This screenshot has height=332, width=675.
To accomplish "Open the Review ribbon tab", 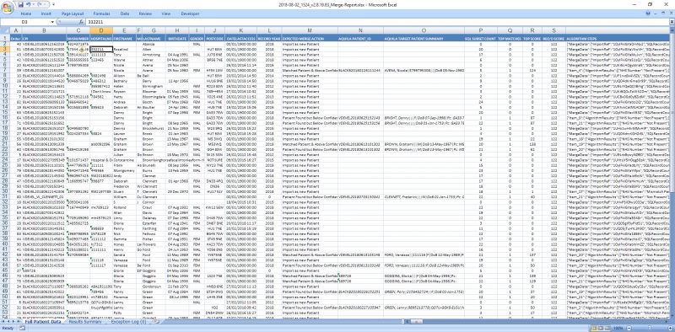I will pos(145,13).
